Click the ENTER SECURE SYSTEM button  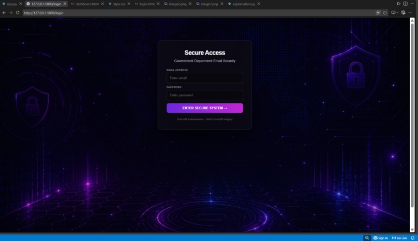point(205,108)
